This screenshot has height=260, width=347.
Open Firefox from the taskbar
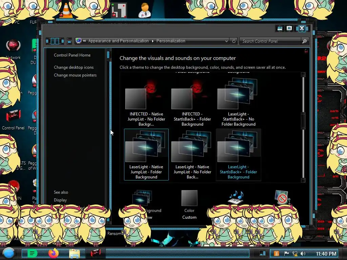coord(53,253)
